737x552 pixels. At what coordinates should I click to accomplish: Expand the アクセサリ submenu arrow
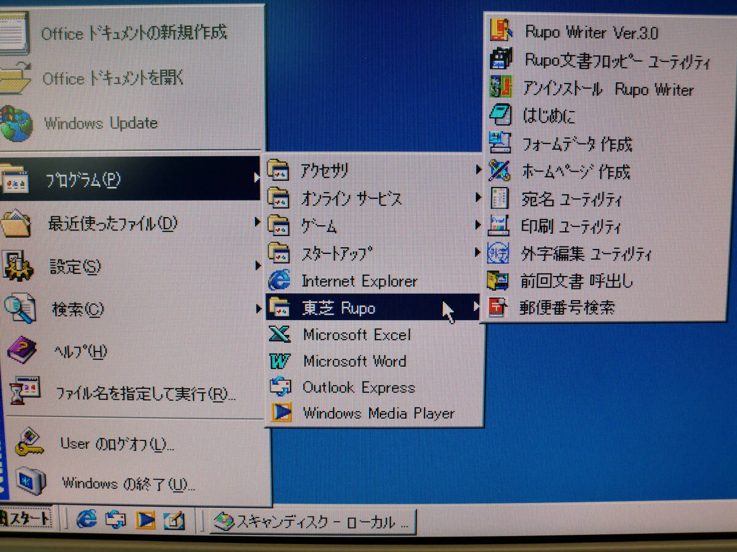coord(478,169)
